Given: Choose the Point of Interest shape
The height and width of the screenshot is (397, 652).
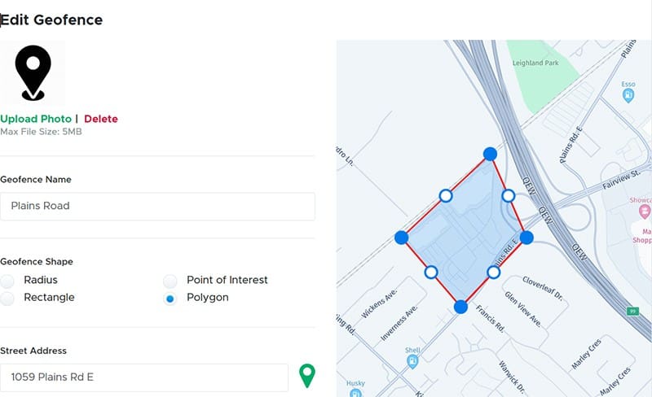Looking at the screenshot, I should pos(170,281).
